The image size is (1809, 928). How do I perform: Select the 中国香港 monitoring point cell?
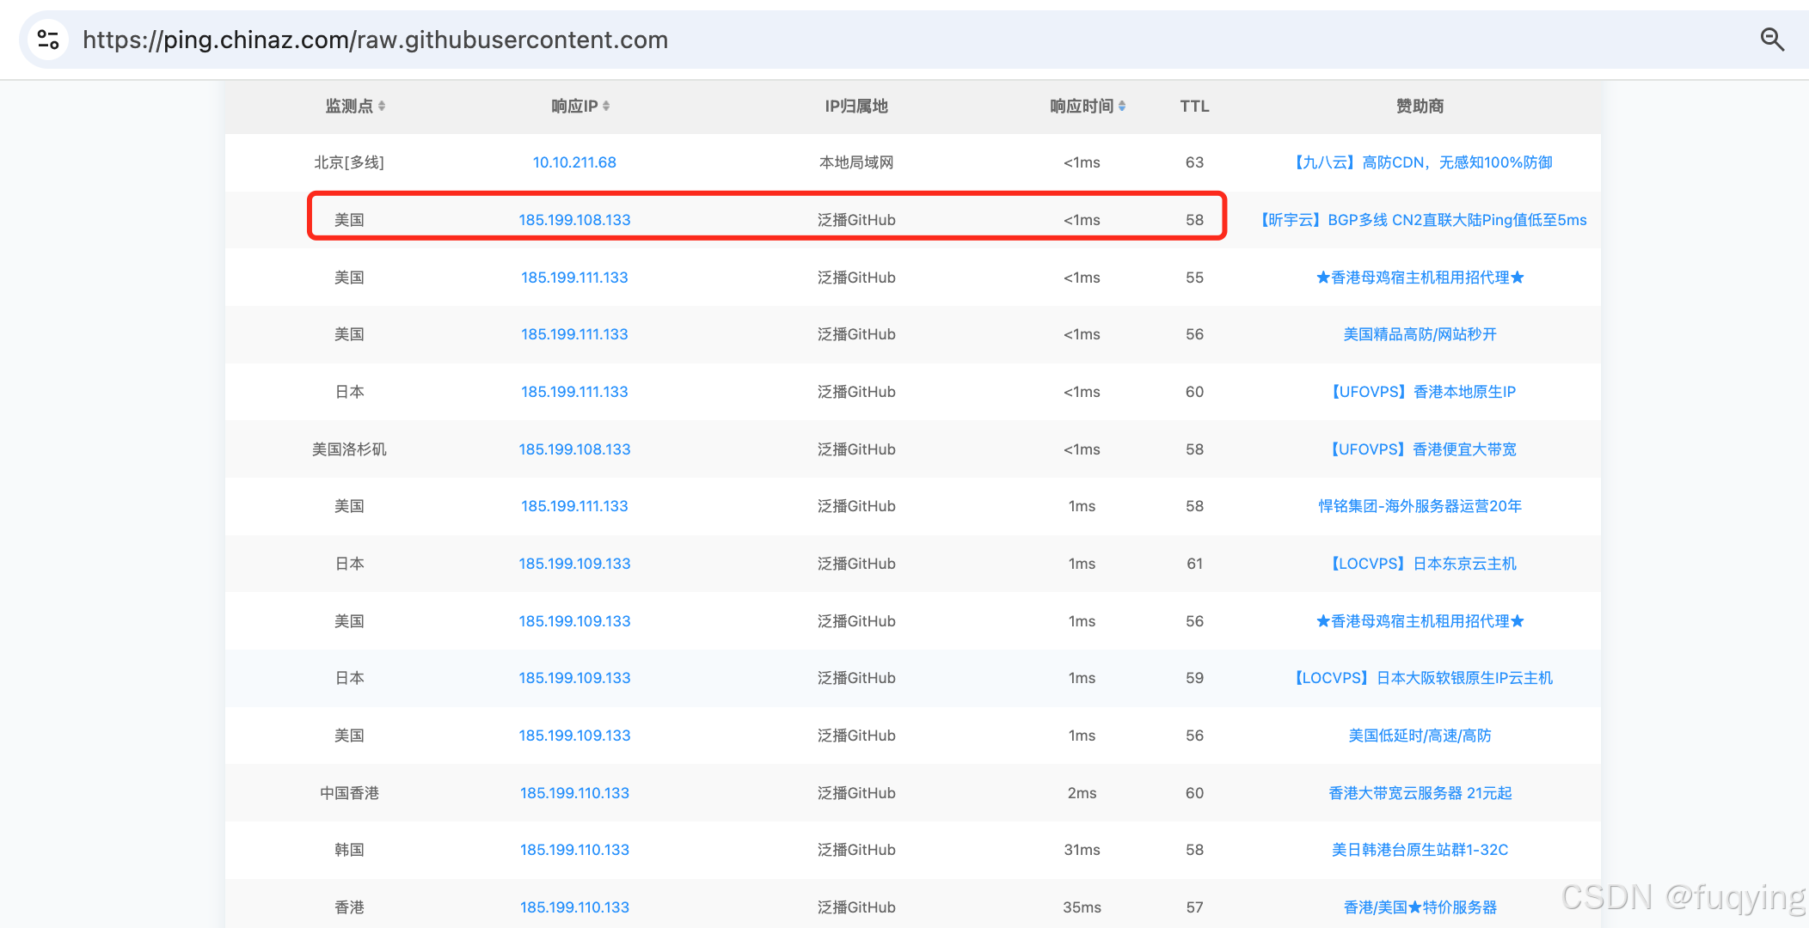349,793
